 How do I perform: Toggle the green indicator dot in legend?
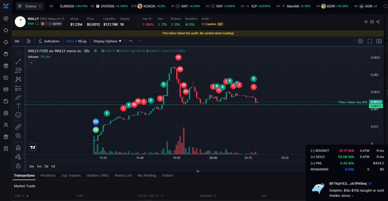(x=95, y=51)
